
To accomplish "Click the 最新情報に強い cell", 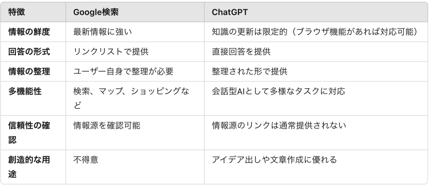I will [102, 32].
